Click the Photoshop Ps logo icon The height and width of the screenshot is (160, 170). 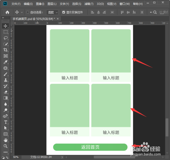pyautogui.click(x=5, y=4)
